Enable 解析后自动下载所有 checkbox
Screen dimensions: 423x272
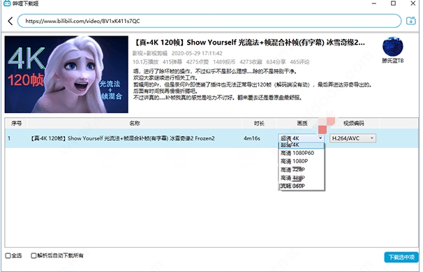pos(34,255)
